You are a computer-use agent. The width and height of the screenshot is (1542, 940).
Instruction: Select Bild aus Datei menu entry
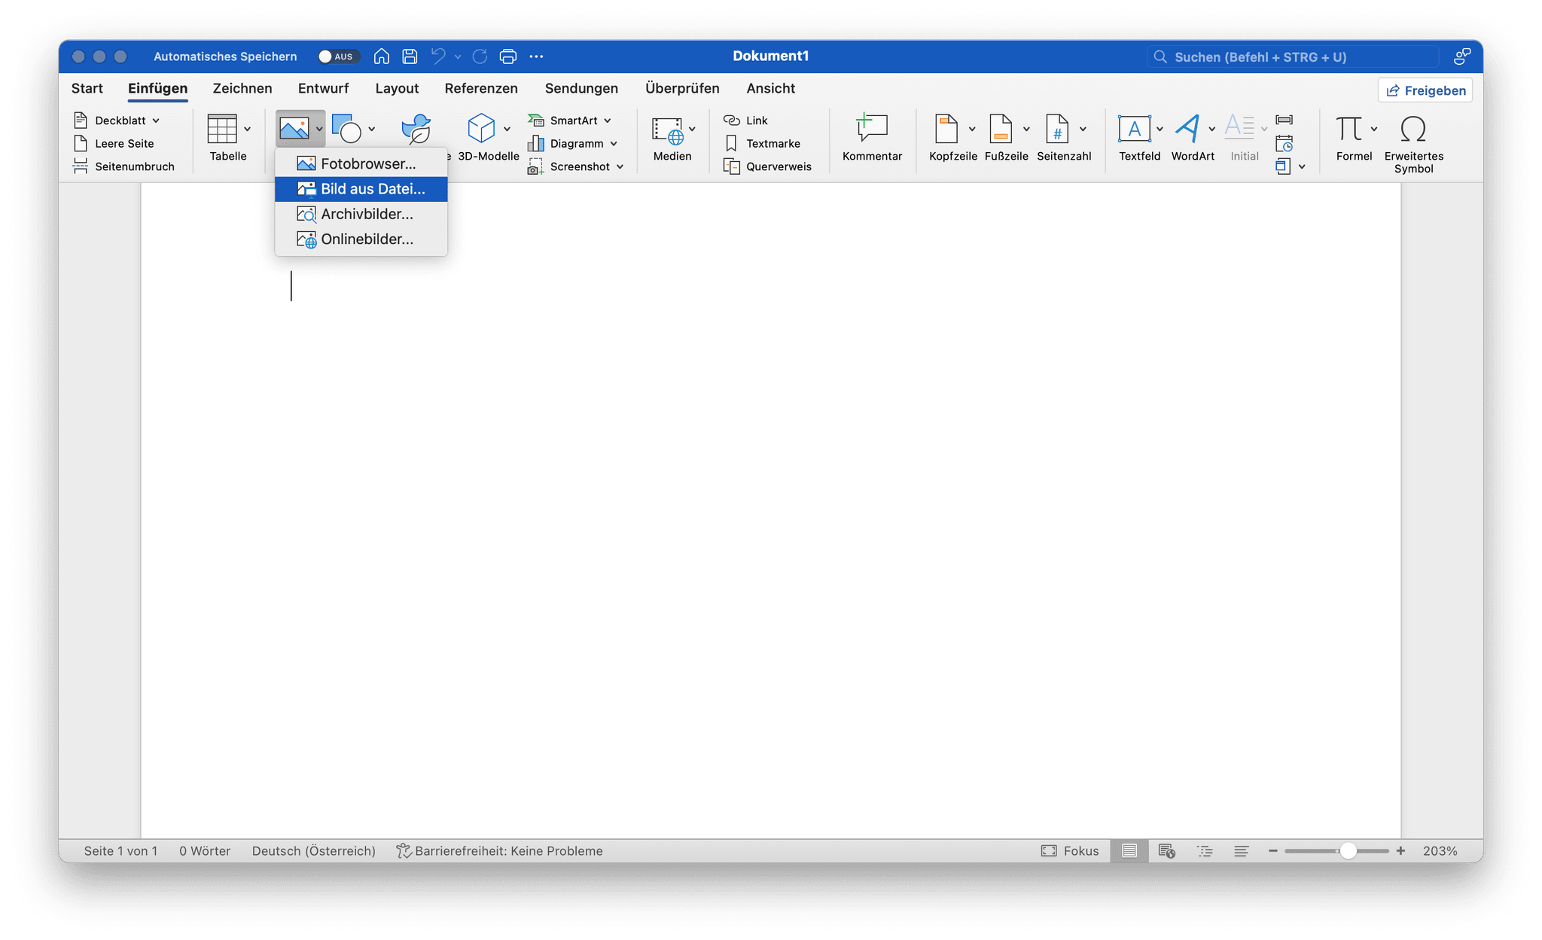(x=361, y=189)
